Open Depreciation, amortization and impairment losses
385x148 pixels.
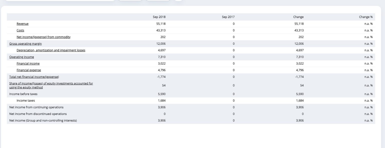click(x=51, y=50)
